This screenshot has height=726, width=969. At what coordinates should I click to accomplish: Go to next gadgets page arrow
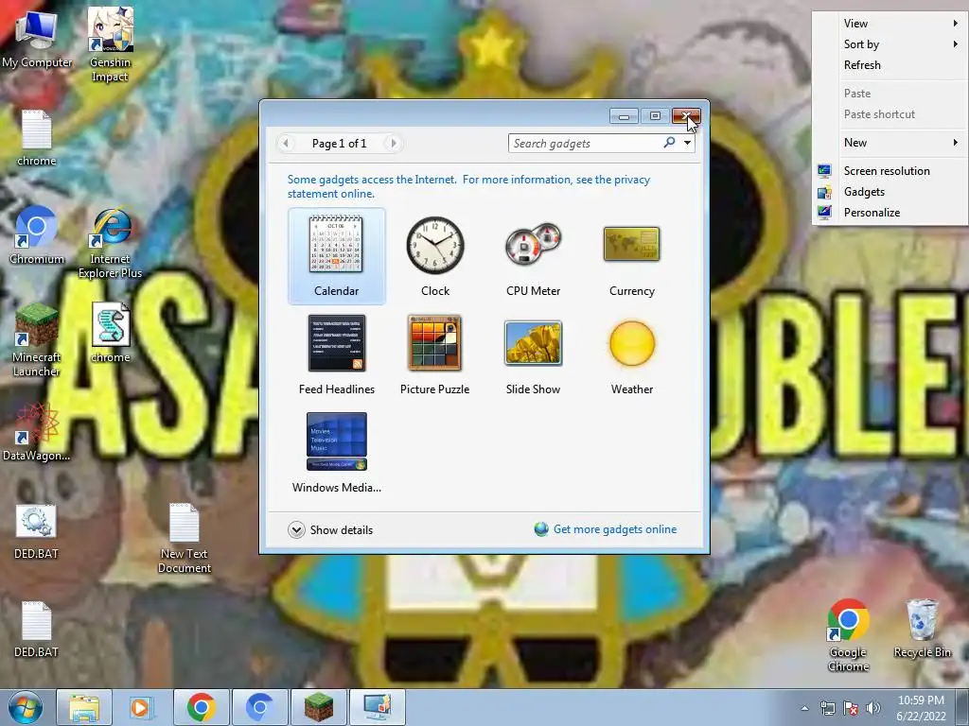point(393,144)
